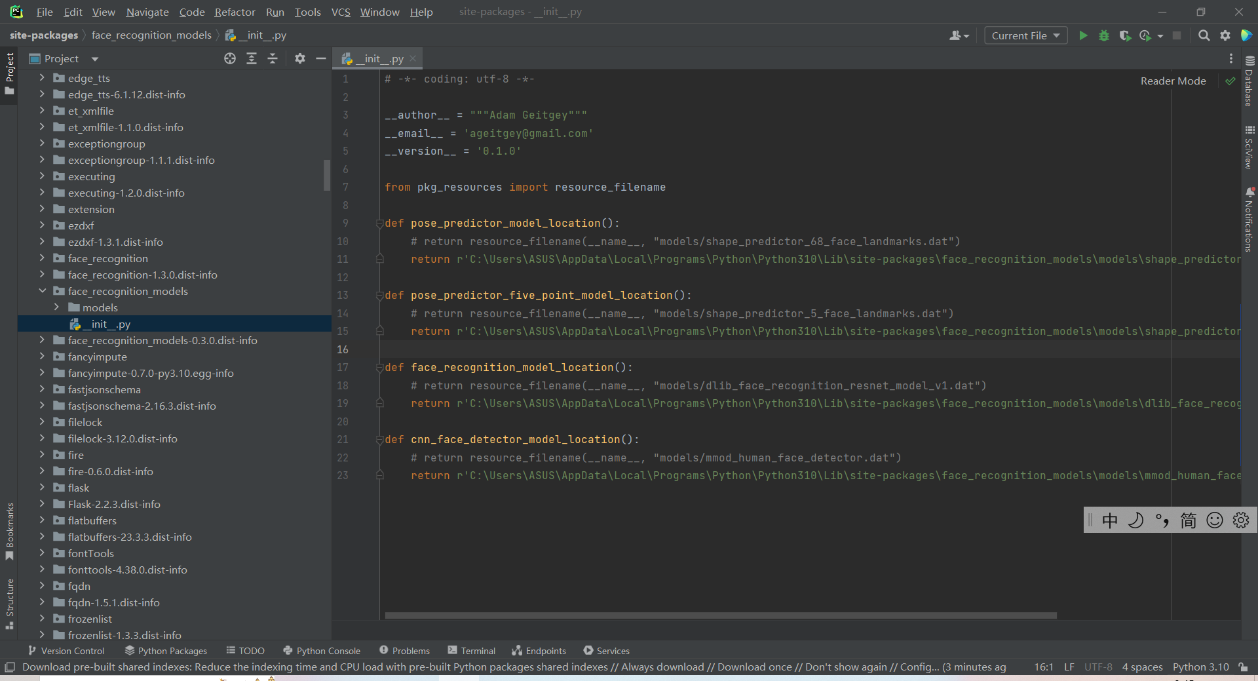Click the green Run button
1258x681 pixels.
coord(1083,35)
